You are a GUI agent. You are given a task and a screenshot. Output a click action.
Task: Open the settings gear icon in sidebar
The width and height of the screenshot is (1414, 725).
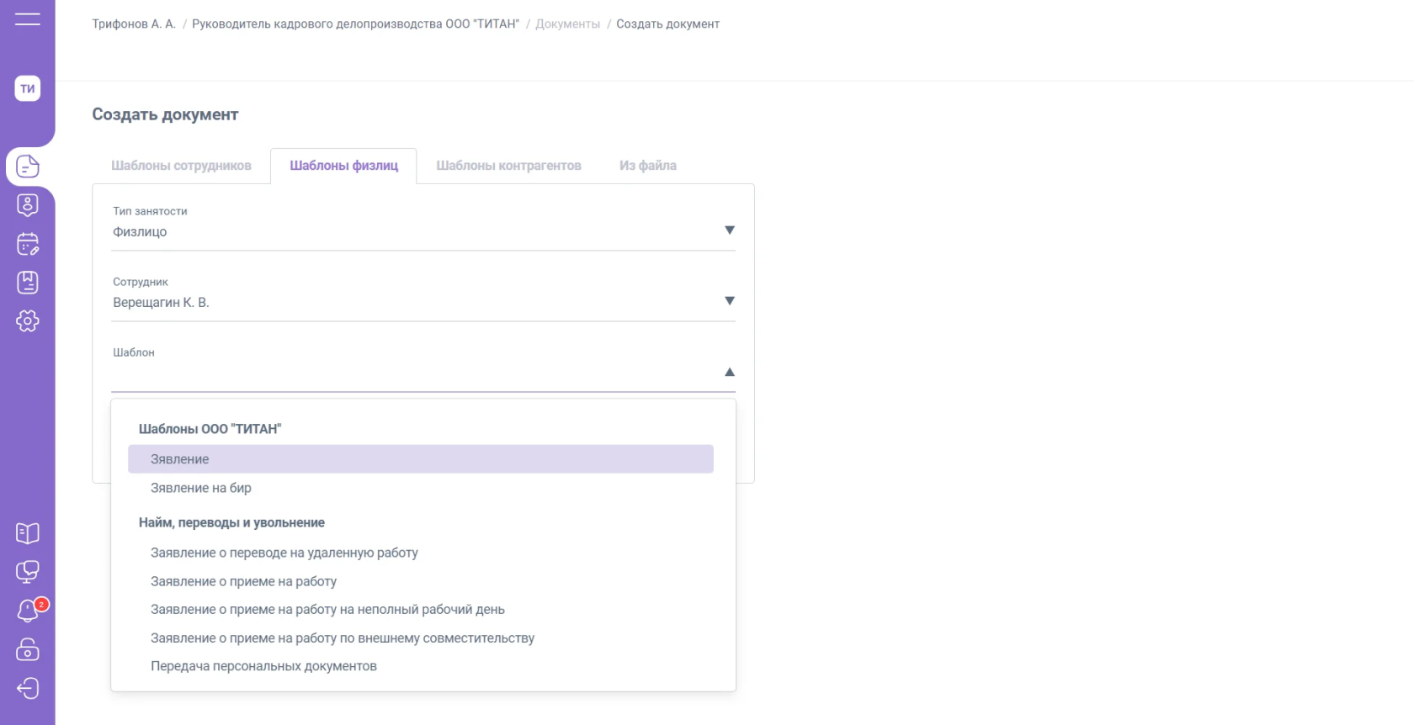28,320
